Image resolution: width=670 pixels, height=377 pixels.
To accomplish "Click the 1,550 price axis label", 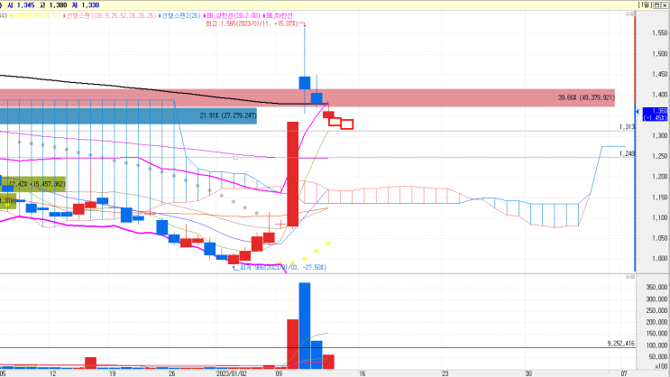I will tap(660, 32).
